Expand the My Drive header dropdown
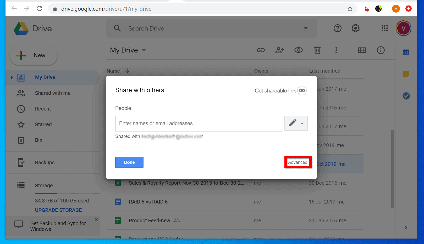This screenshot has height=244, width=424. tap(144, 50)
